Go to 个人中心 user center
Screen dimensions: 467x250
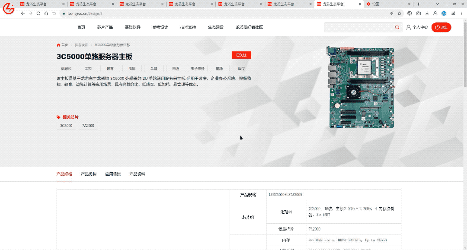(417, 27)
